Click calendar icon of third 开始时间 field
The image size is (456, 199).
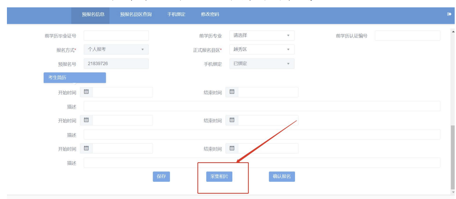tap(86, 148)
